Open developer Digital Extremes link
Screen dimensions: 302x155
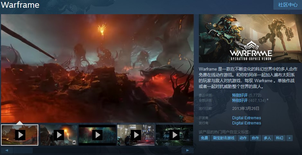[x=246, y=118]
